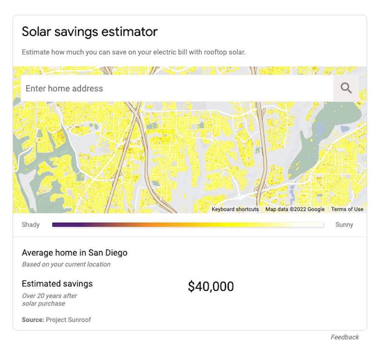The width and height of the screenshot is (377, 347).
Task: Open the Terms of Use link
Action: [347, 209]
